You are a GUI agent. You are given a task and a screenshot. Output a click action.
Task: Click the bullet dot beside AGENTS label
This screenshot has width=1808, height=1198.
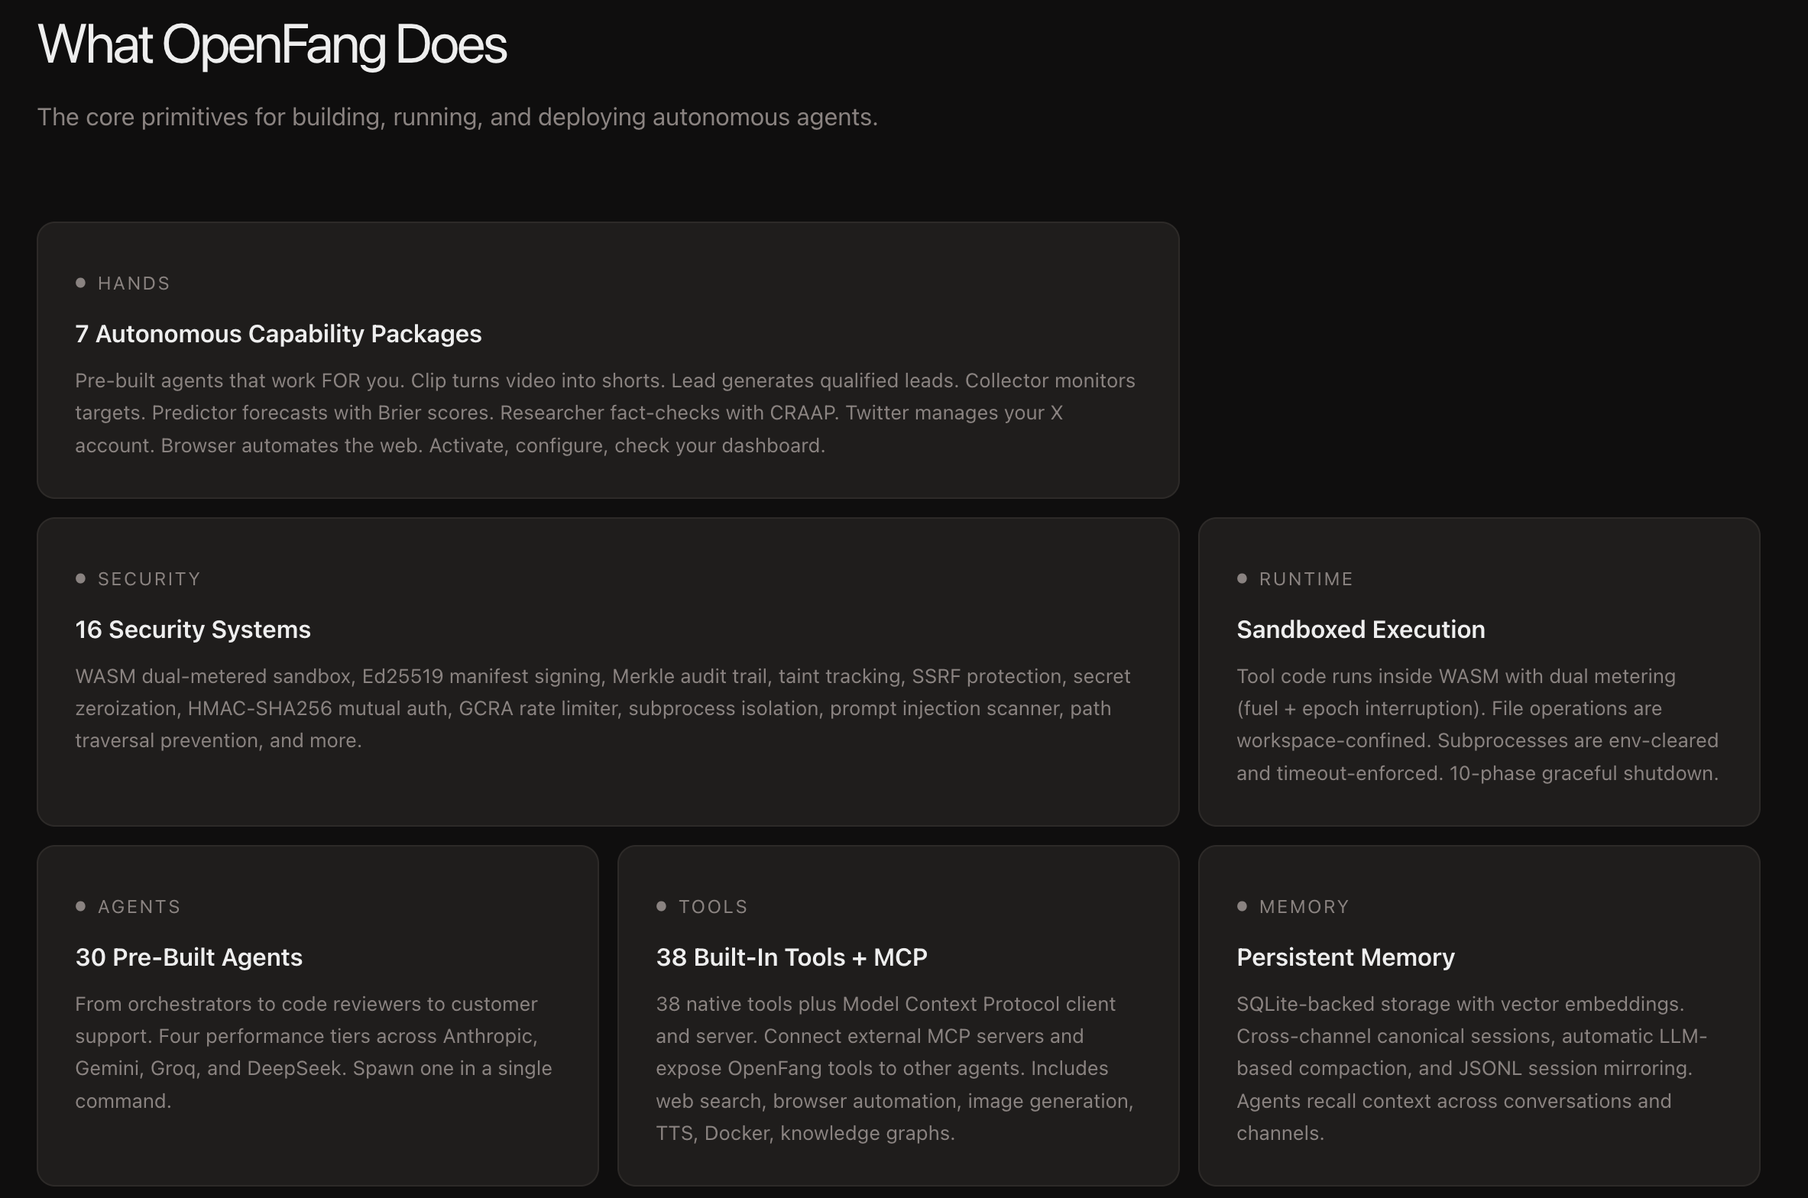(x=80, y=906)
